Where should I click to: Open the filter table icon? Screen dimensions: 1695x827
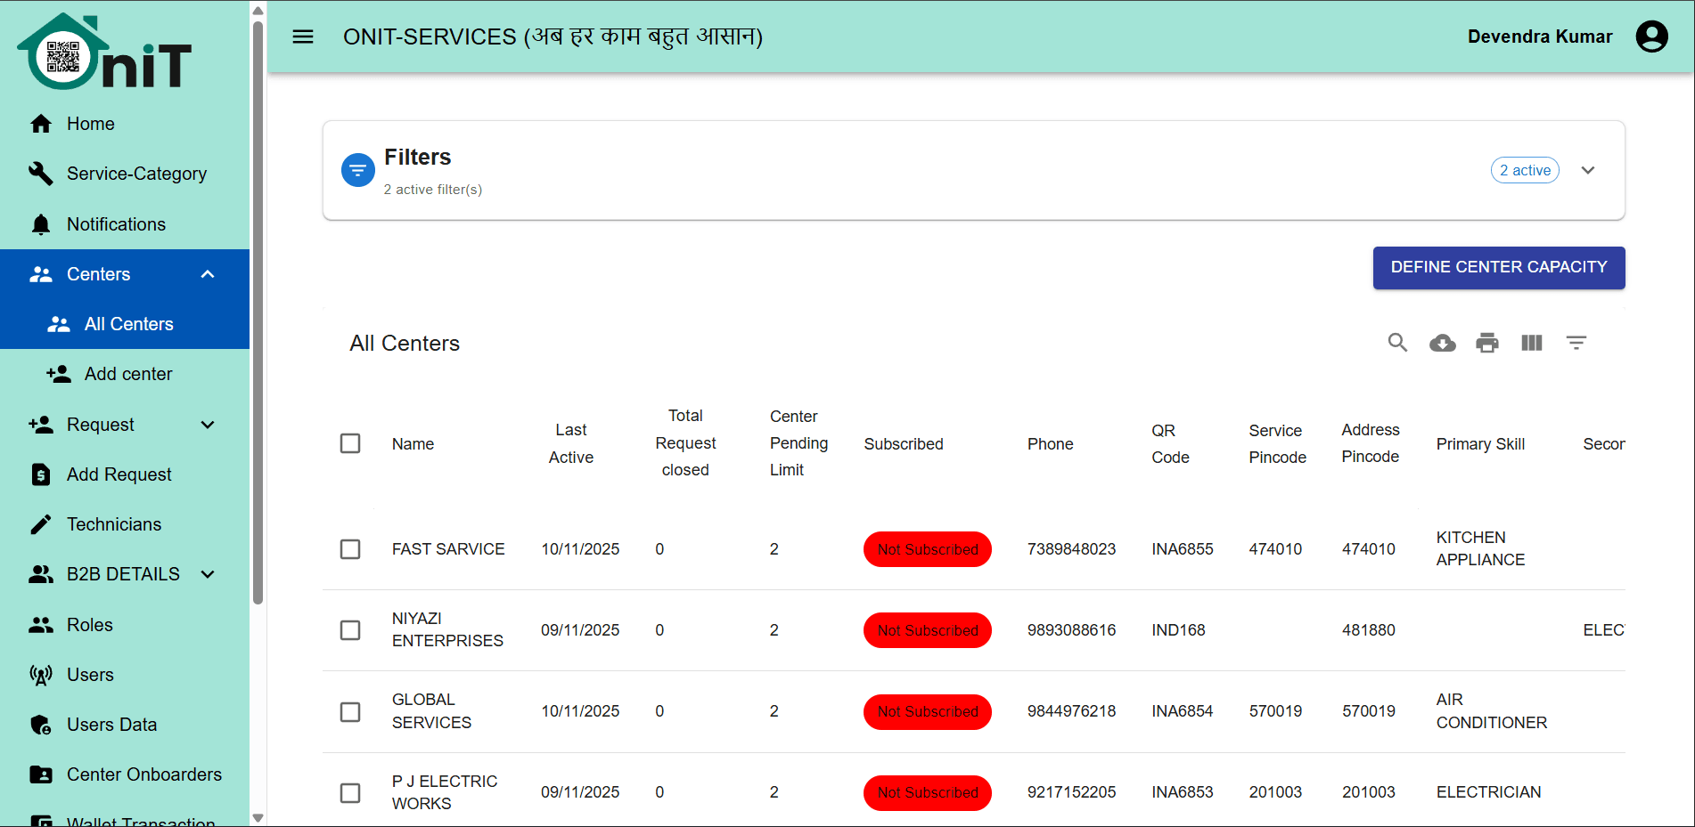[1576, 343]
